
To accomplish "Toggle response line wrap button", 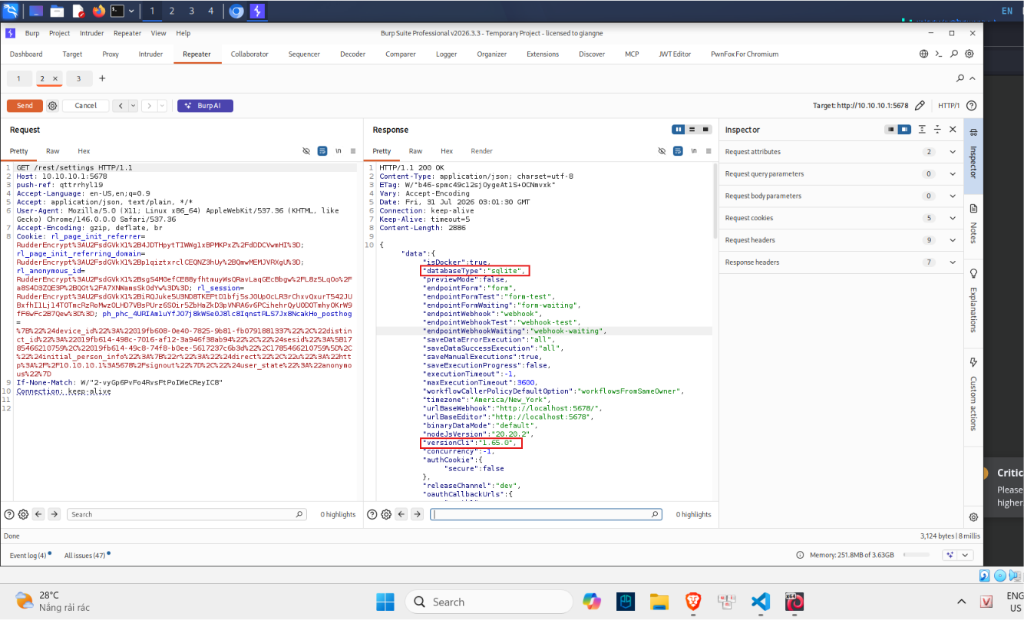I will (x=679, y=151).
